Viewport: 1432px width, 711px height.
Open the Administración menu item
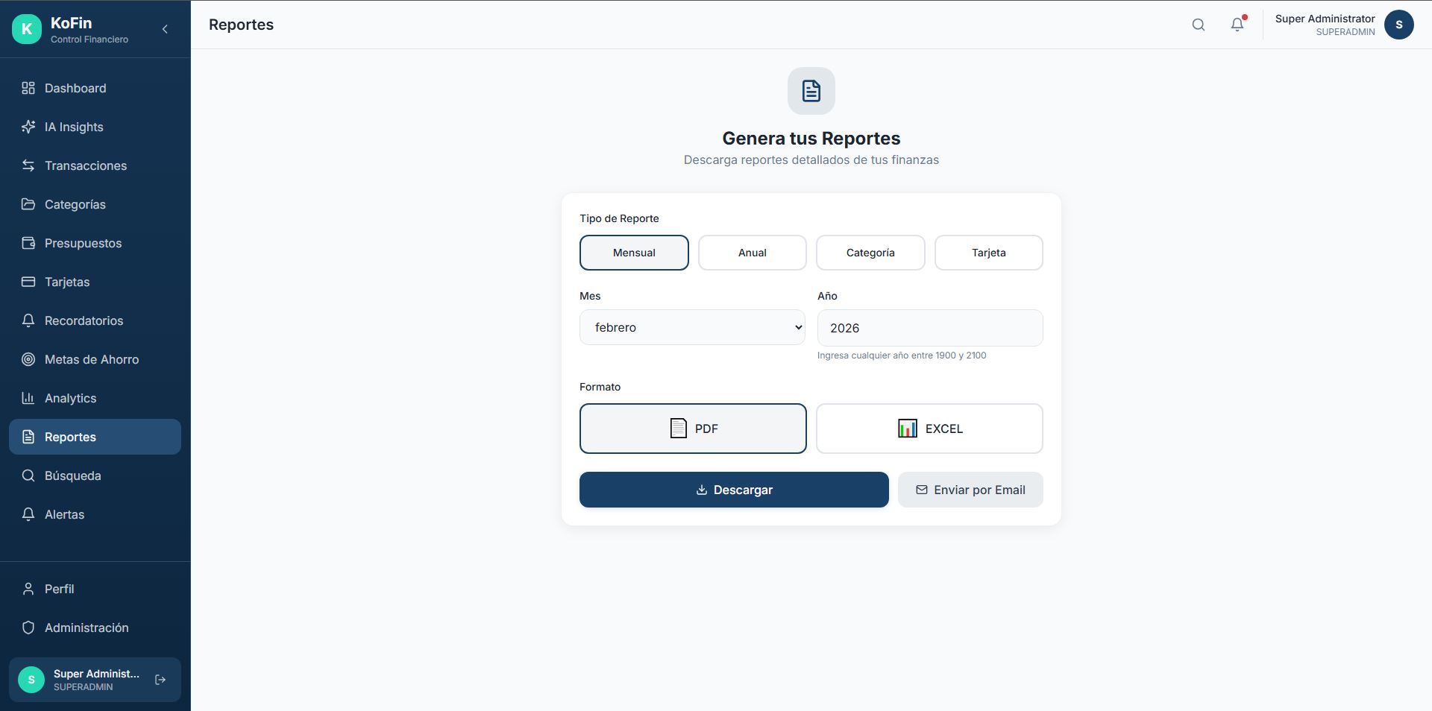pos(85,628)
